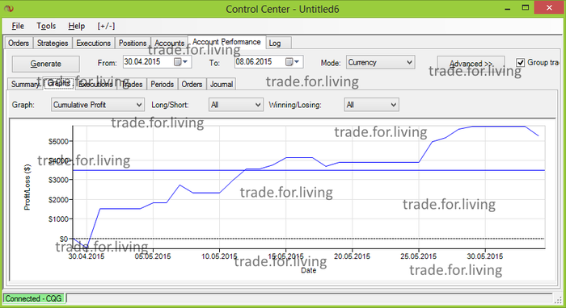Image resolution: width=566 pixels, height=308 pixels.
Task: Minimize the Control Center window
Action: pyautogui.click(x=507, y=8)
